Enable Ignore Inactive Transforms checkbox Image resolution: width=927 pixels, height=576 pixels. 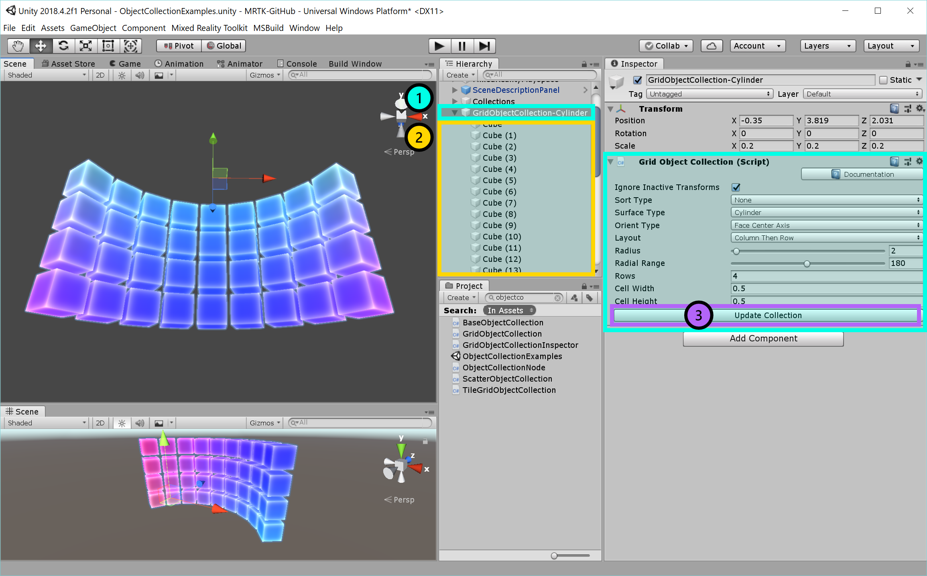coord(735,187)
